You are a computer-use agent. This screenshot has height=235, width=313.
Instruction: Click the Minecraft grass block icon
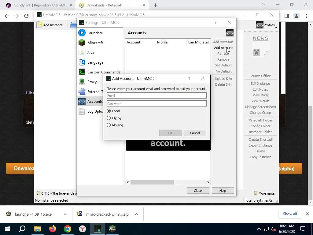pos(82,43)
